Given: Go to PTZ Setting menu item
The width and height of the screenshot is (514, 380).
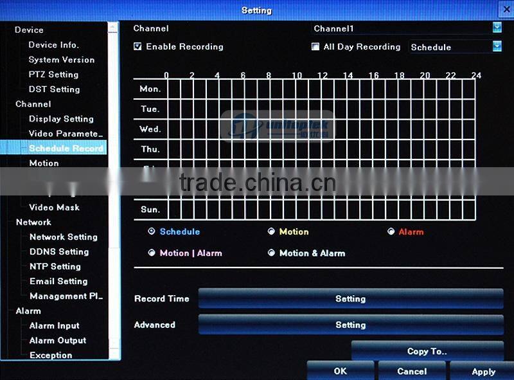Looking at the screenshot, I should click(x=53, y=75).
